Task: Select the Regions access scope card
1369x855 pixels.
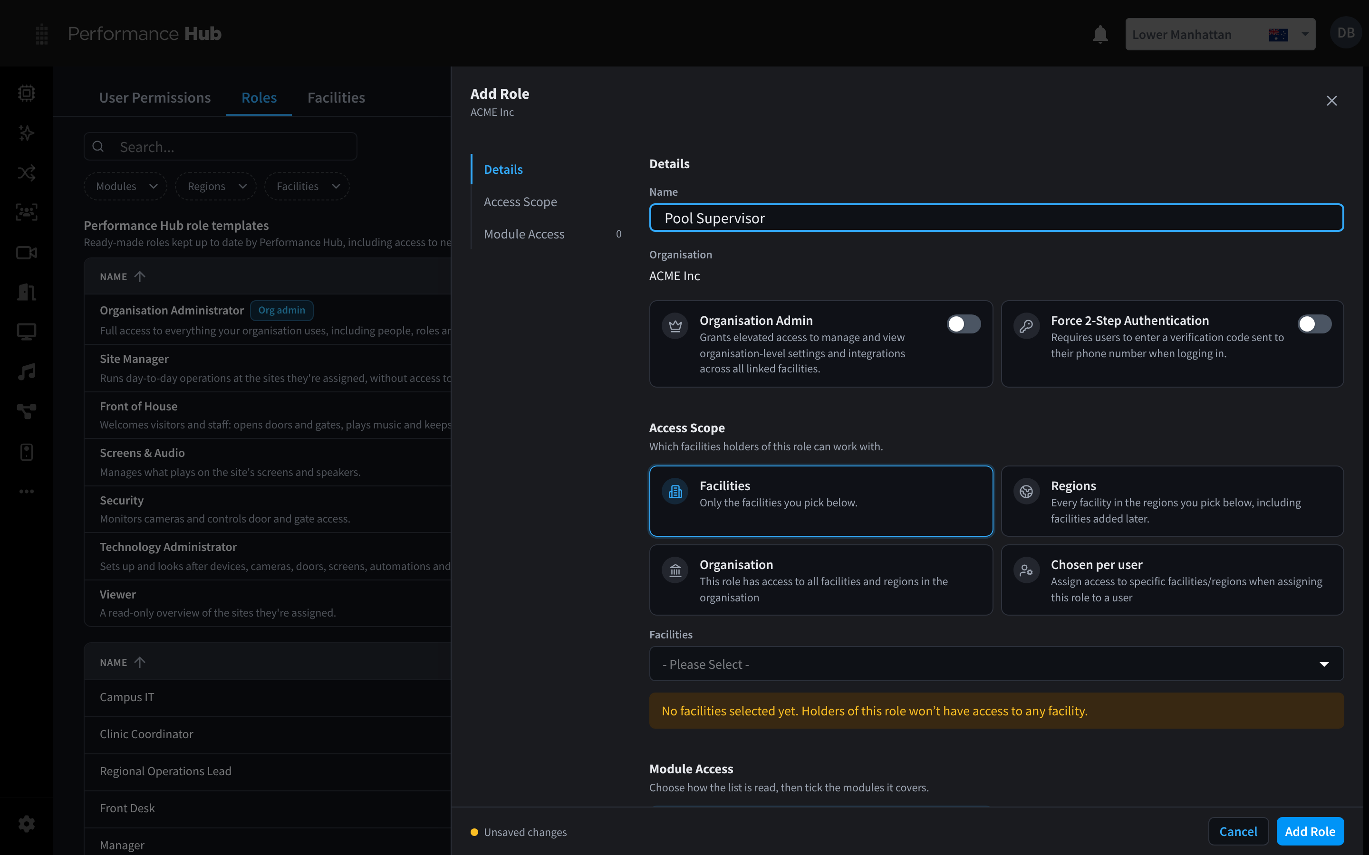Action: coord(1172,501)
